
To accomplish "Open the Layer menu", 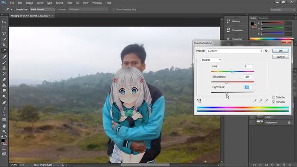I will click(39, 3).
